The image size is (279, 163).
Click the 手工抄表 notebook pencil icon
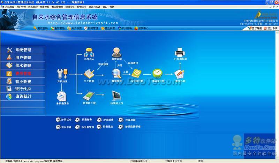[89, 74]
